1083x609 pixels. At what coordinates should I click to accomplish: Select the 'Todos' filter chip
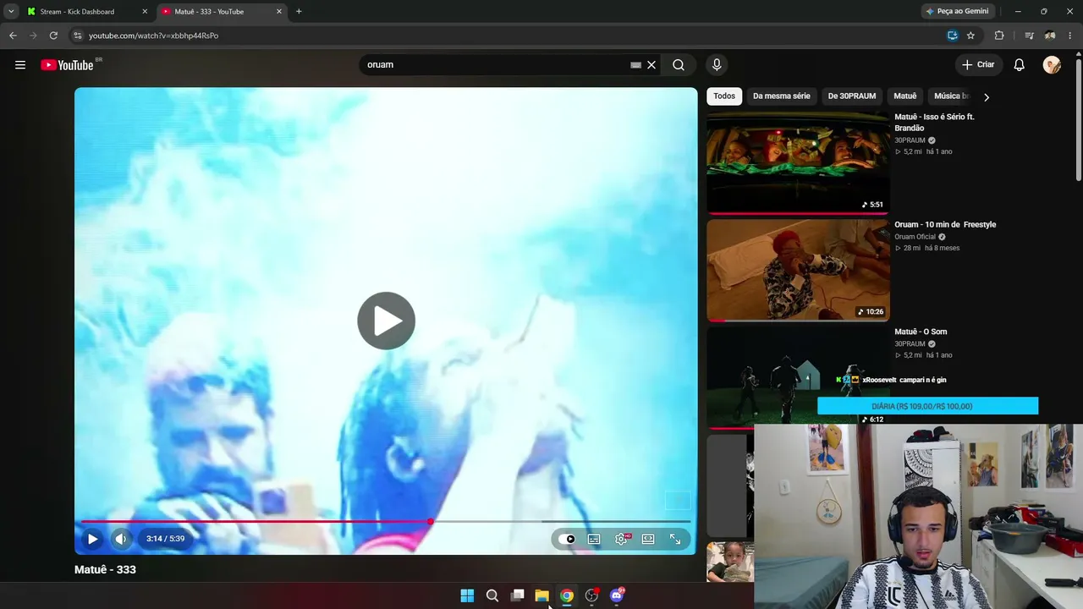(724, 96)
